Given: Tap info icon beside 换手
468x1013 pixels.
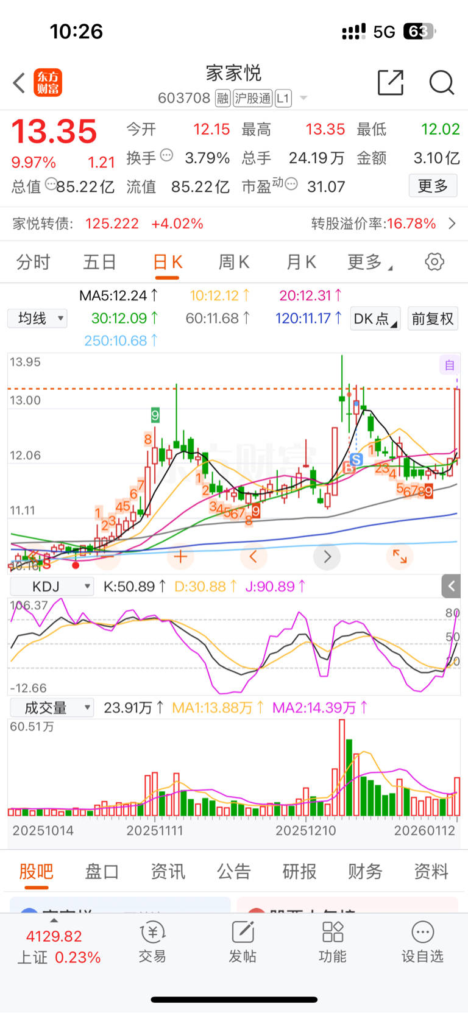Looking at the screenshot, I should 166,155.
